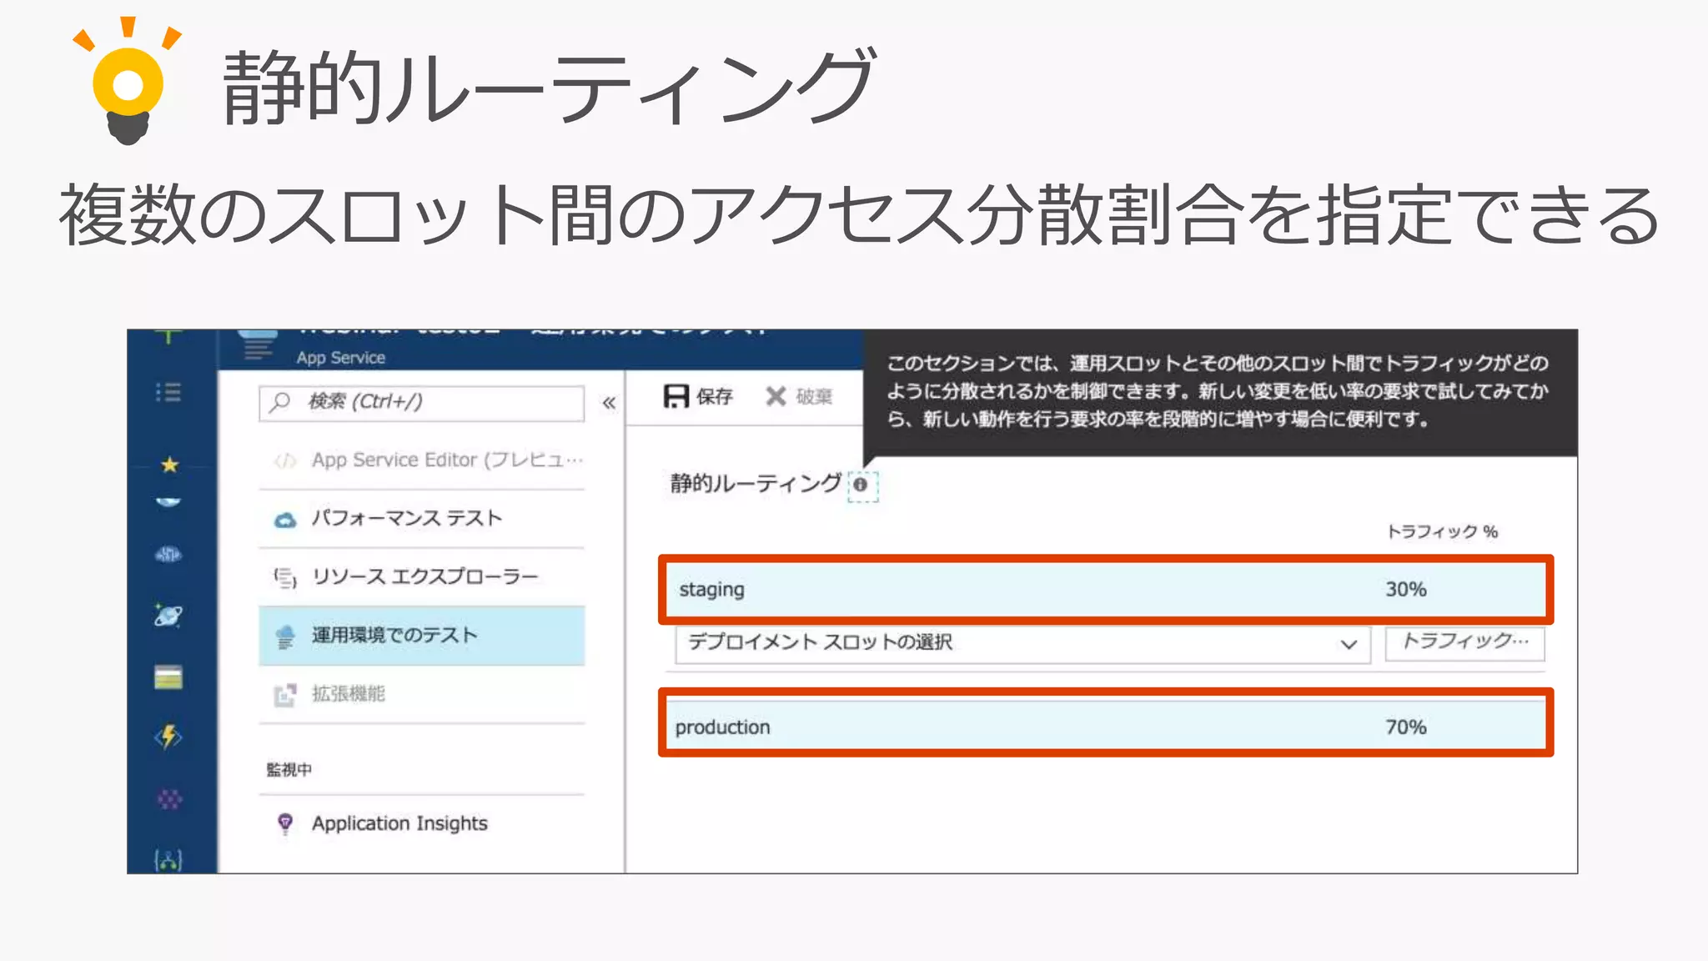Click the traffic percentage input box

(x=1464, y=642)
